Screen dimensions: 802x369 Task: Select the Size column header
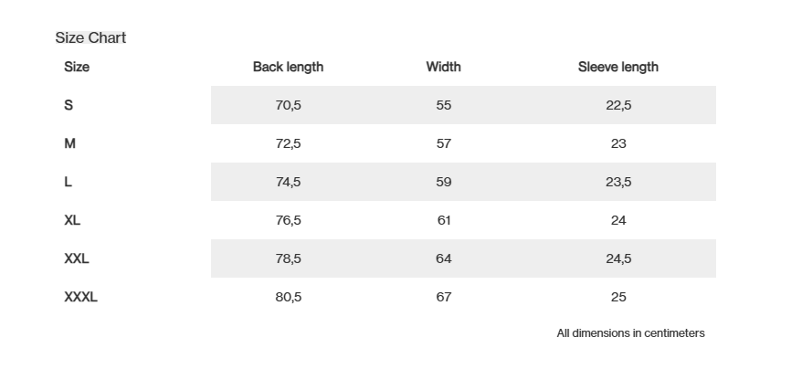[77, 67]
